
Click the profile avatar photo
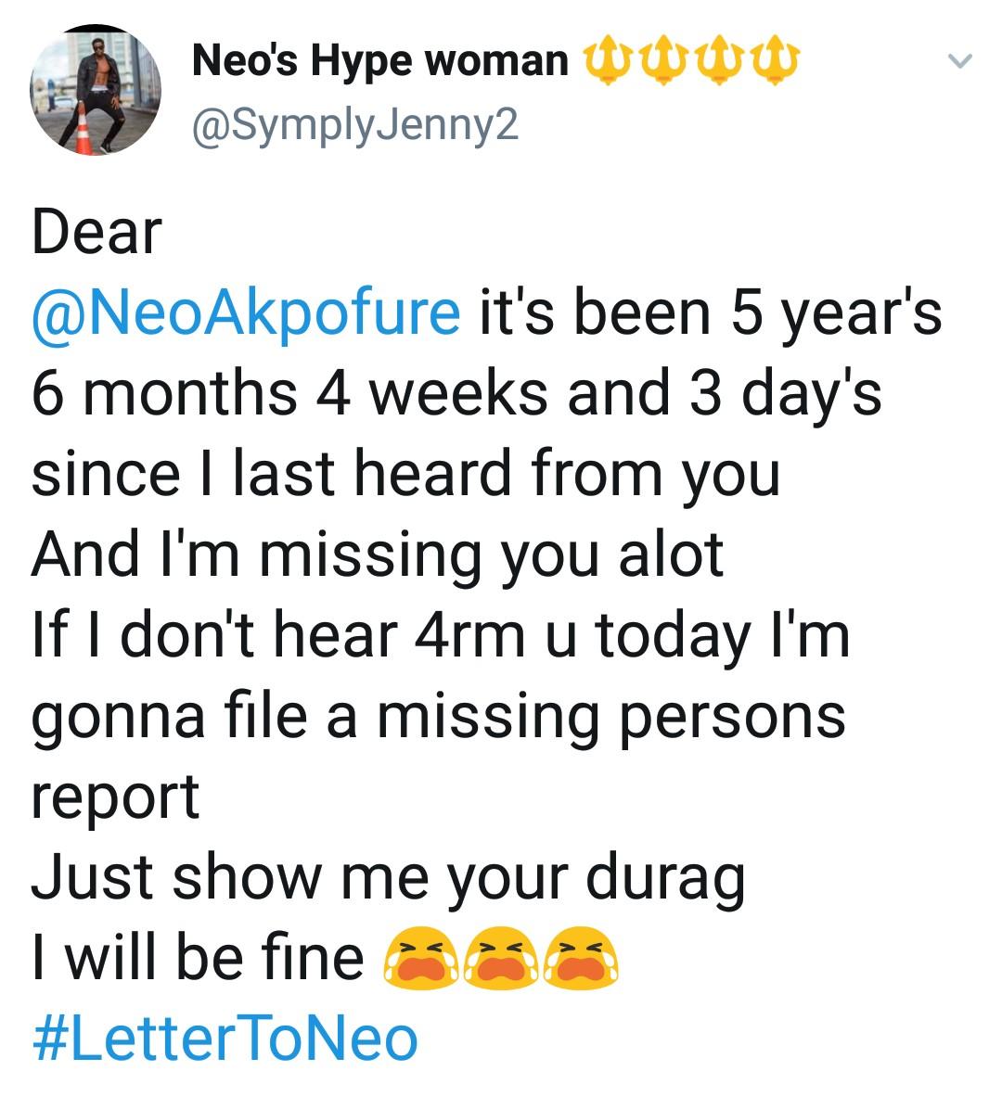click(96, 88)
